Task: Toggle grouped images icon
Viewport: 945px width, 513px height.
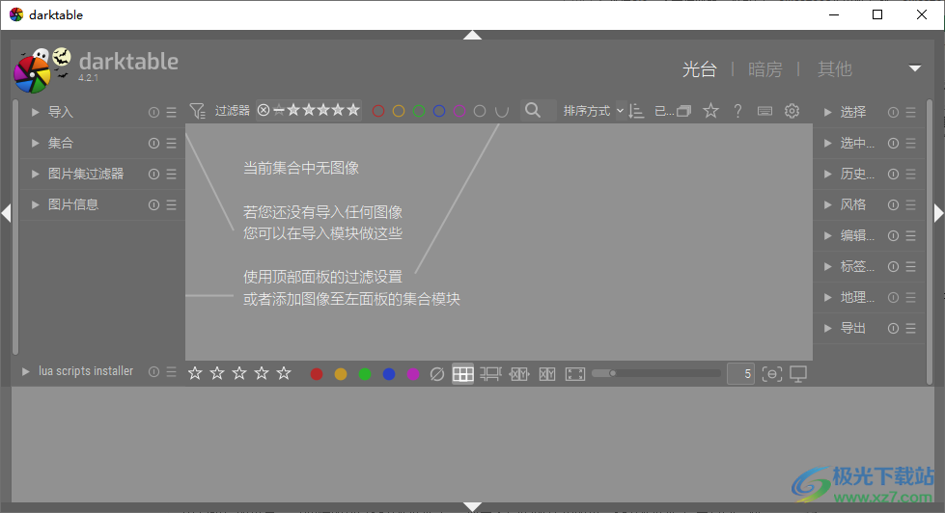Action: click(684, 111)
